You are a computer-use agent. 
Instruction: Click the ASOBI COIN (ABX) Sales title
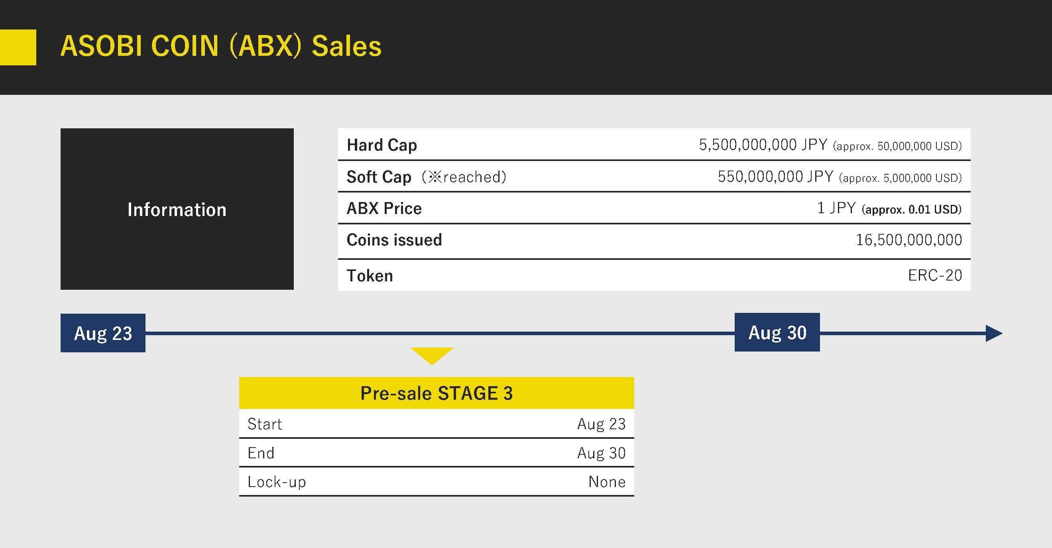pos(220,46)
